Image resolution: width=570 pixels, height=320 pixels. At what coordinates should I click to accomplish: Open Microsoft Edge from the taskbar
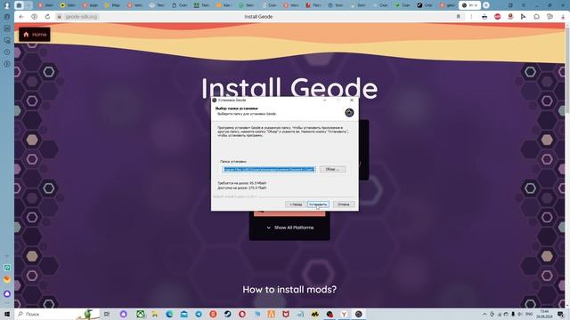click(169, 314)
